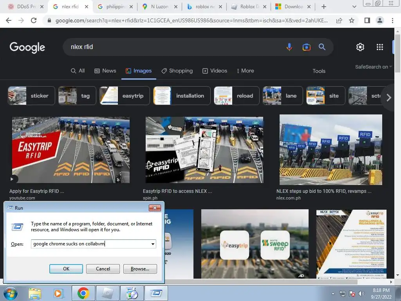Screen dimensions: 401x301
Task: Switch to the Download Microsoft tab
Action: pos(293,7)
